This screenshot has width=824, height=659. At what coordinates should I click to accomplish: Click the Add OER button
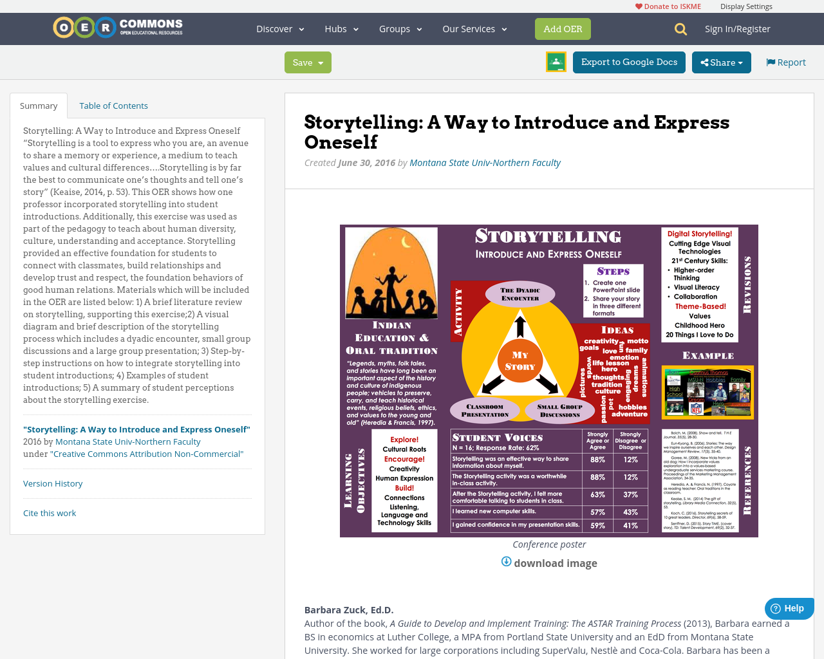[563, 28]
